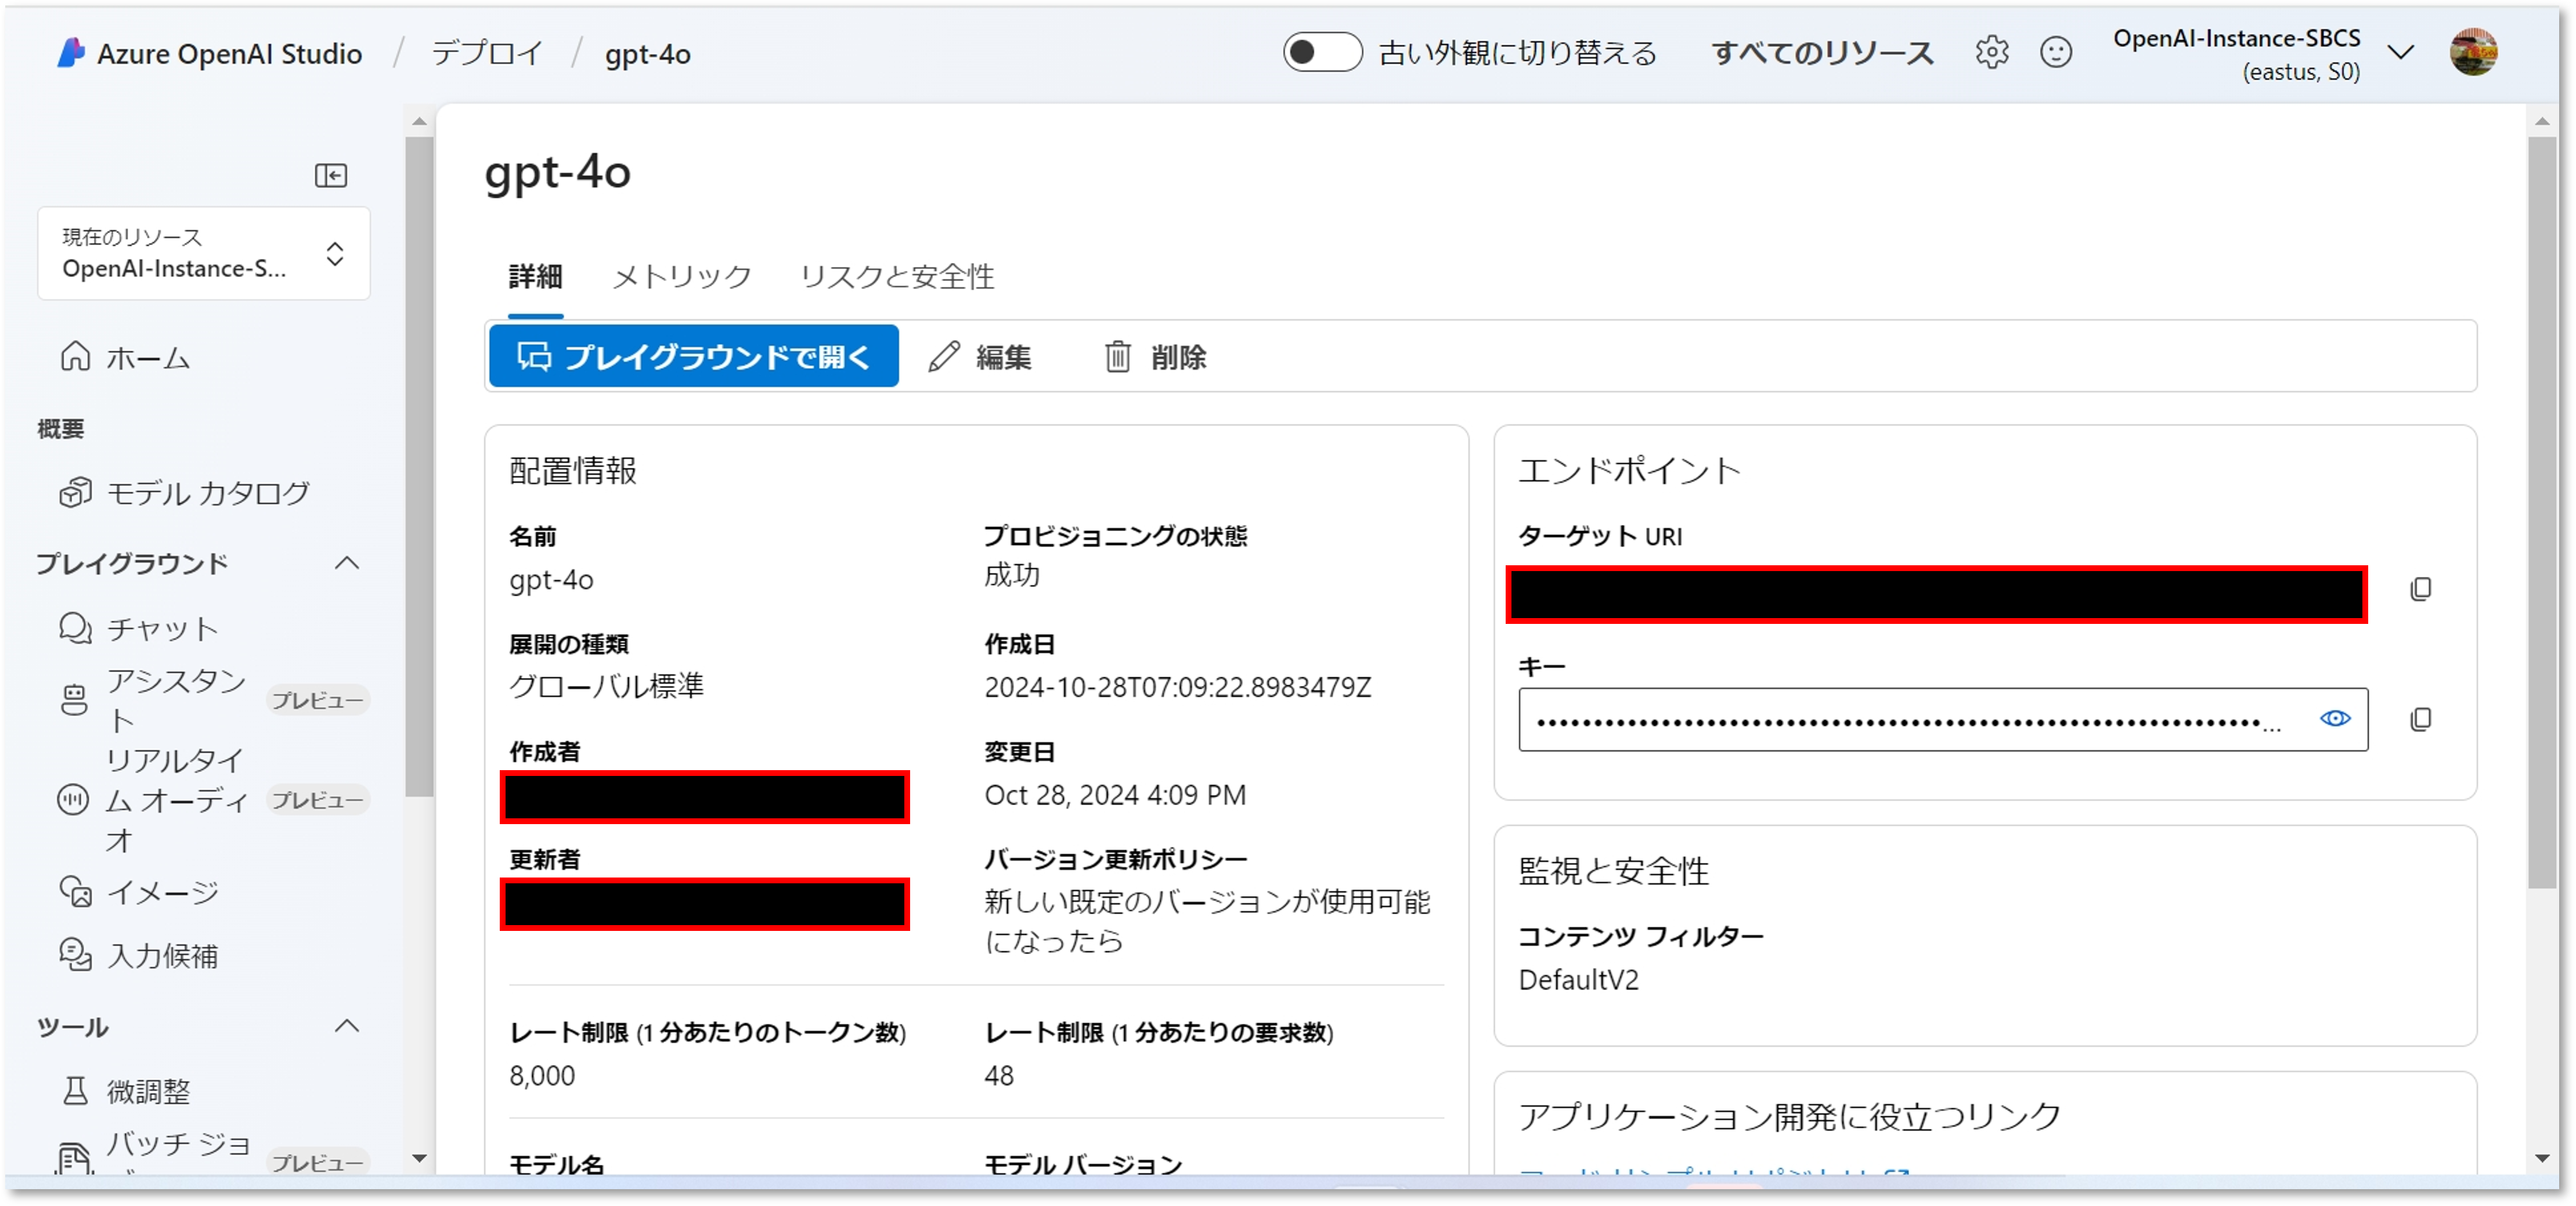Copy the ターゲット URI value
The height and width of the screenshot is (1206, 2576).
2421,589
